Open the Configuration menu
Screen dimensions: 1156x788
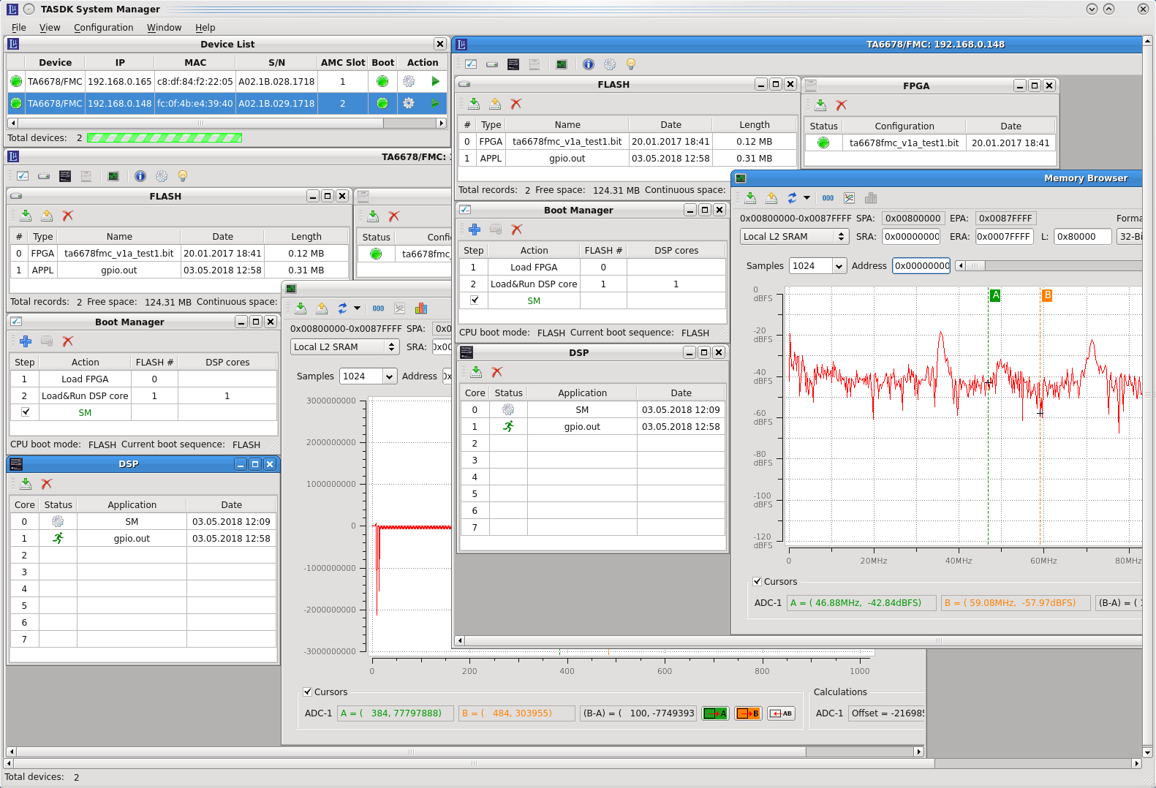(103, 28)
